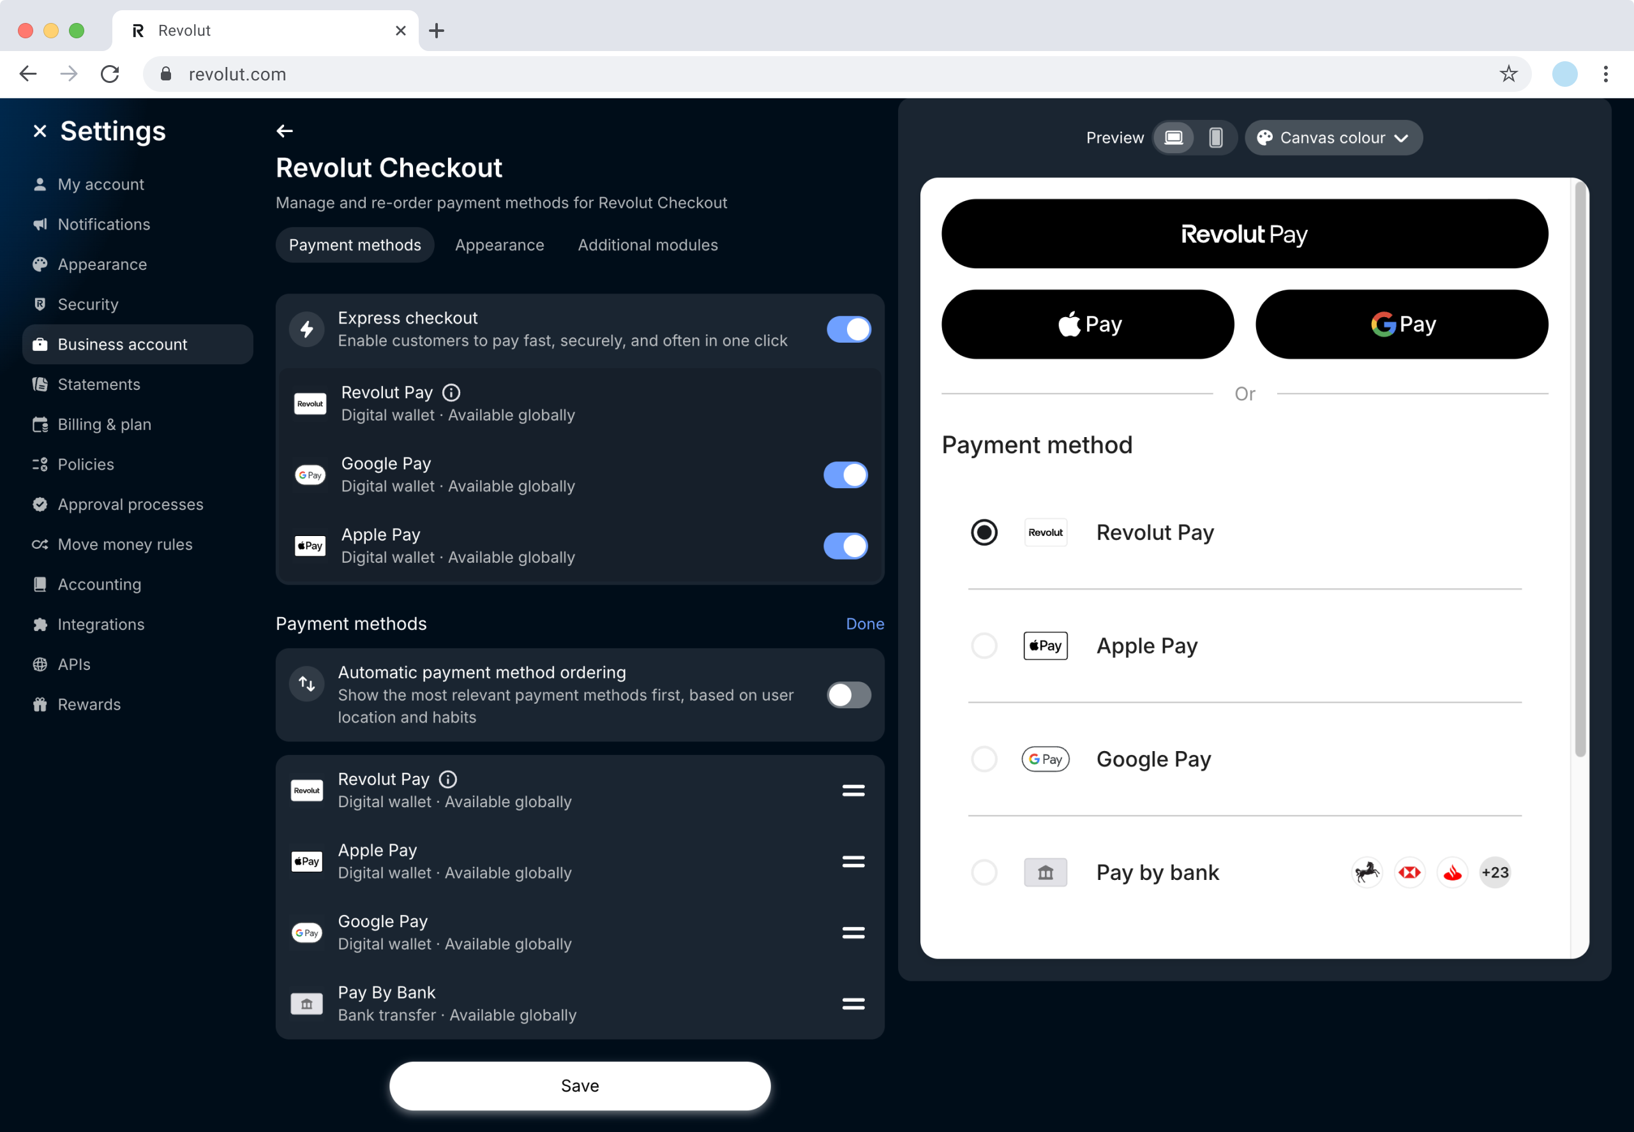This screenshot has width=1634, height=1132.
Task: Turn off Apple Pay express toggle
Action: click(845, 546)
